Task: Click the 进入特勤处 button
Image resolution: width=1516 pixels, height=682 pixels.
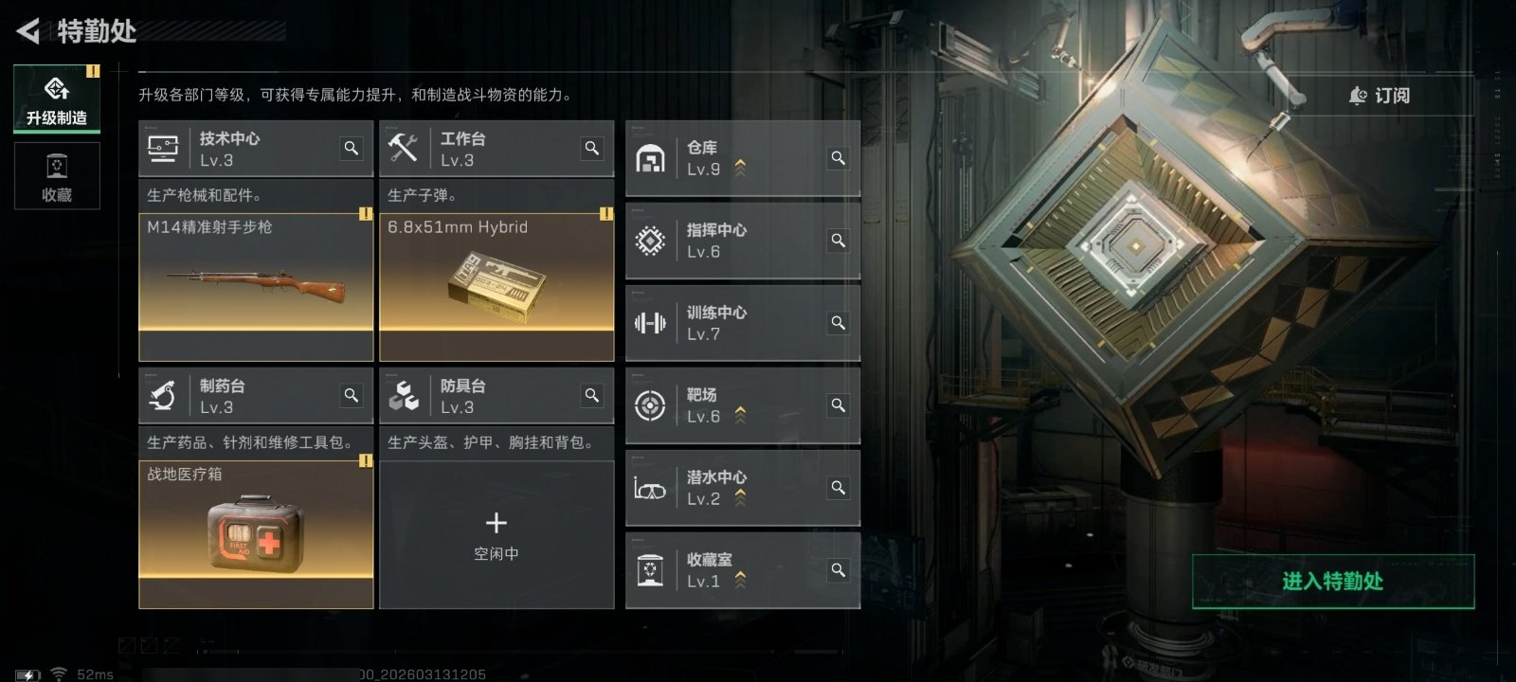Action: (x=1333, y=582)
